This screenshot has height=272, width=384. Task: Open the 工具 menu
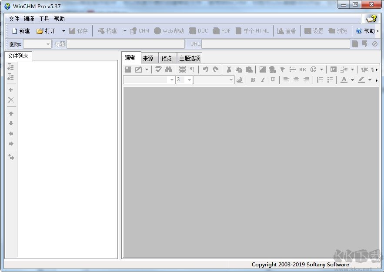tap(44, 19)
